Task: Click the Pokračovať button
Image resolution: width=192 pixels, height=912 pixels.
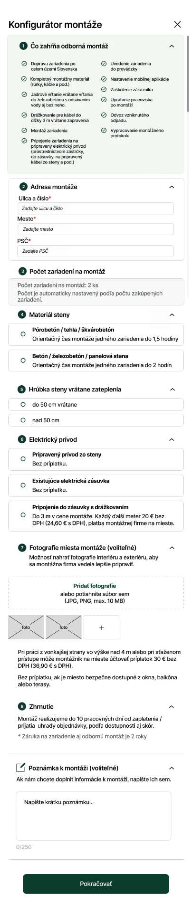Action: (96, 884)
